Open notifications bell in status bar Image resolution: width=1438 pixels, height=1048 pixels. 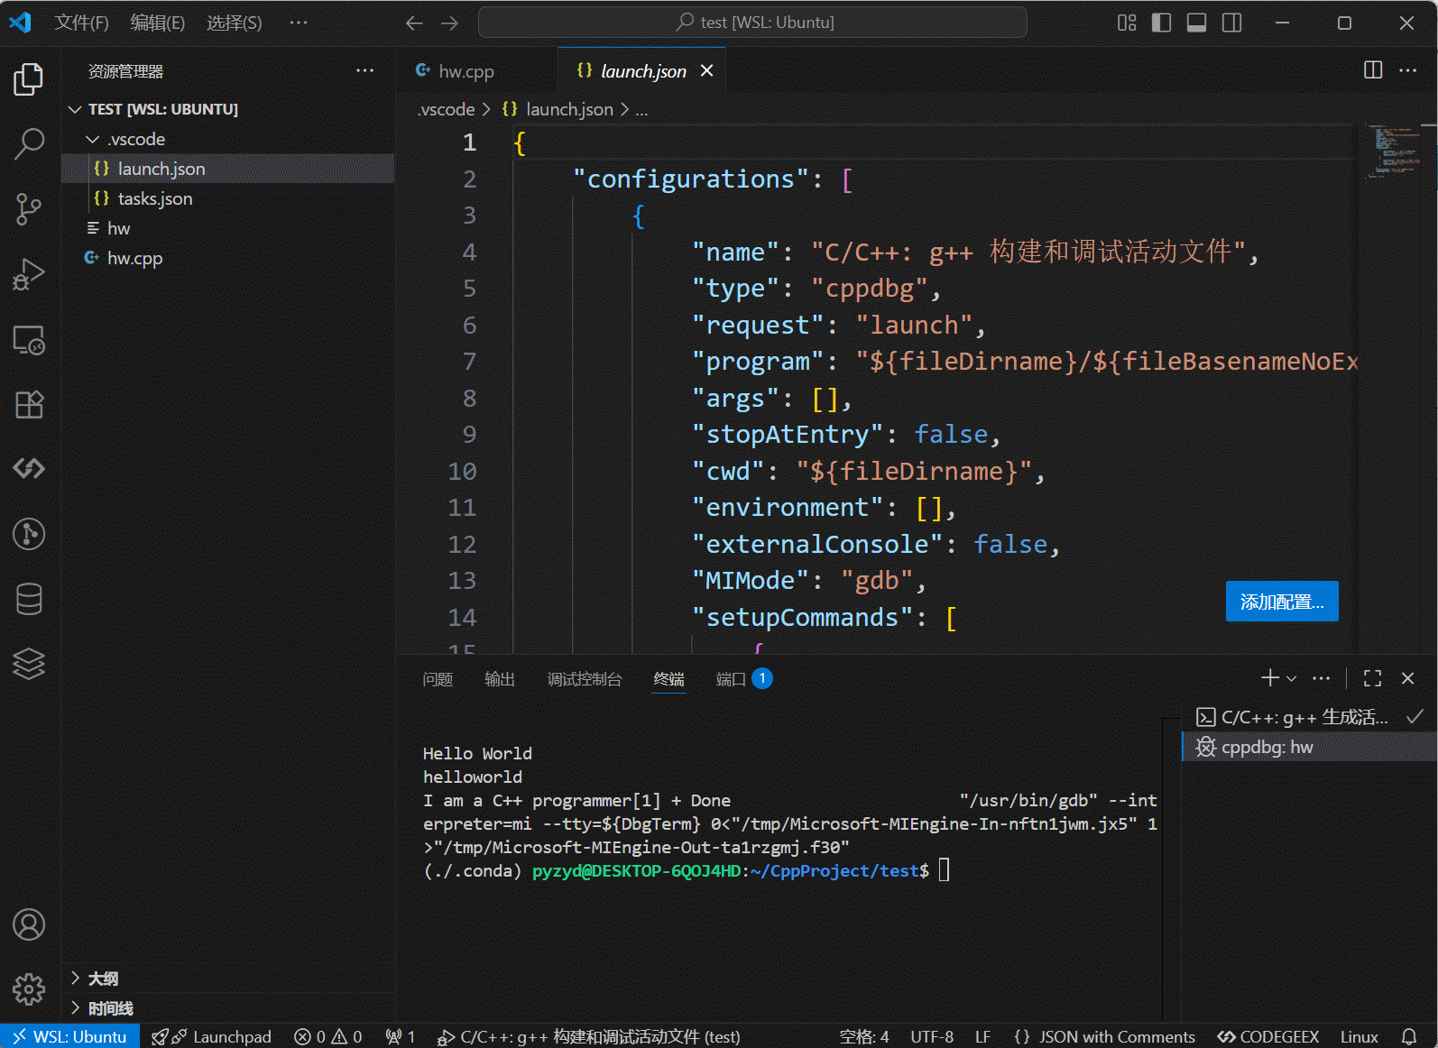(x=1409, y=1037)
